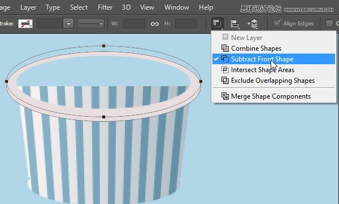
Task: Open the 3D menu
Action: coord(126,7)
